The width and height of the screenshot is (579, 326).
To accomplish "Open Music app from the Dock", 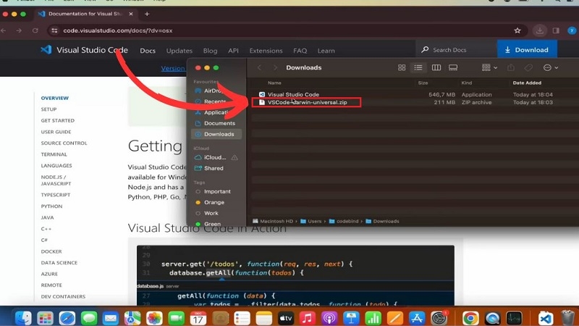I will pyautogui.click(x=307, y=318).
